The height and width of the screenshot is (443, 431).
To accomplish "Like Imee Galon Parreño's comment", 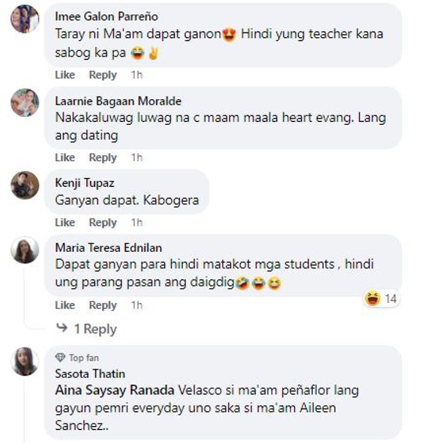I will [x=65, y=75].
